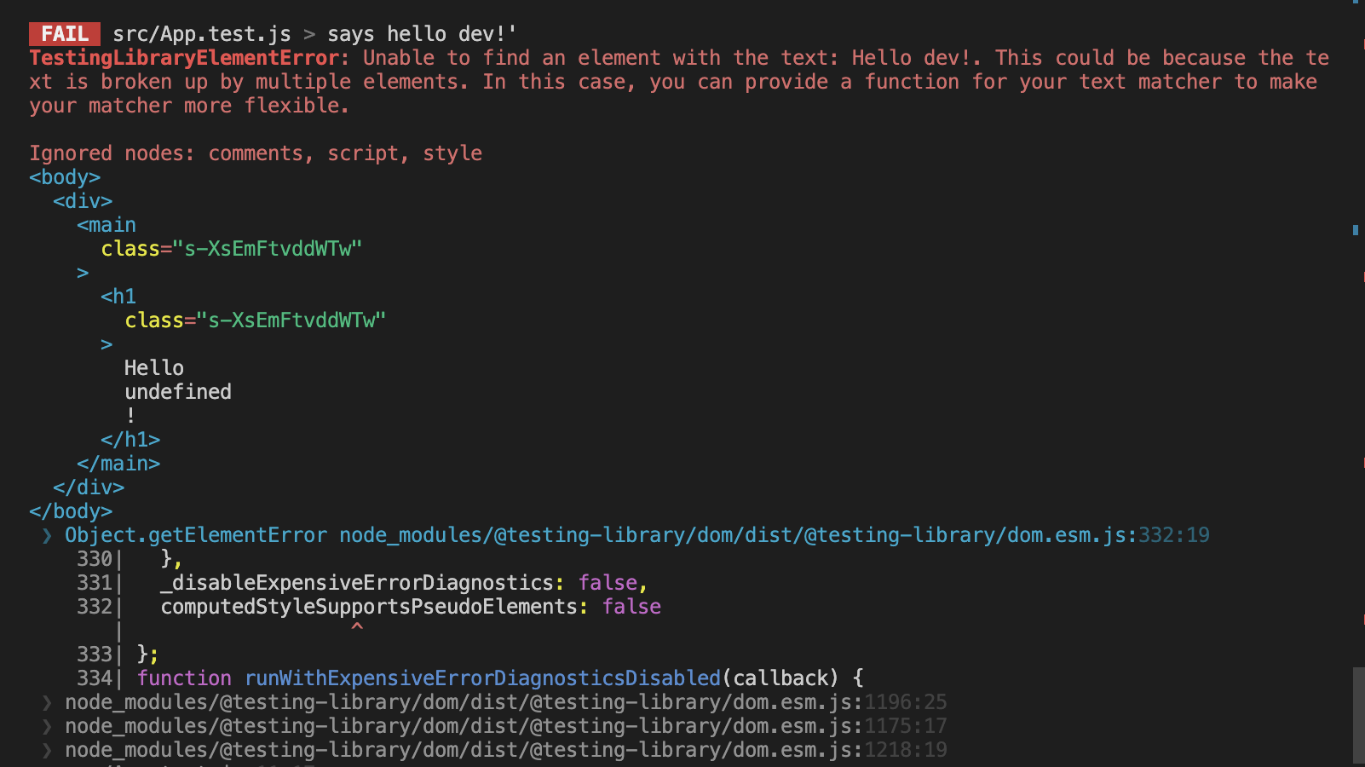This screenshot has width=1365, height=767.
Task: Open stack frame link dom.esm.js:1196:25
Action: 506,702
